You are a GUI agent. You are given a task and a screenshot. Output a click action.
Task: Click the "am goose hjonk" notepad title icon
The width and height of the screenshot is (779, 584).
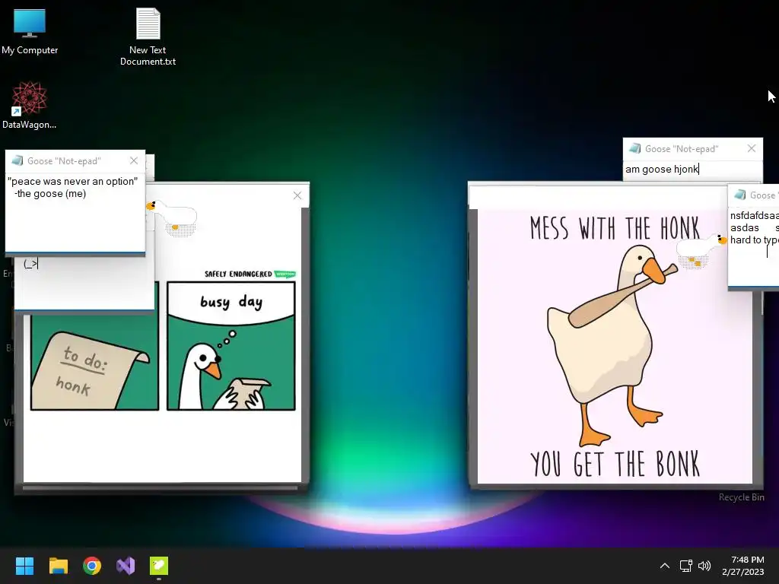[x=635, y=148]
